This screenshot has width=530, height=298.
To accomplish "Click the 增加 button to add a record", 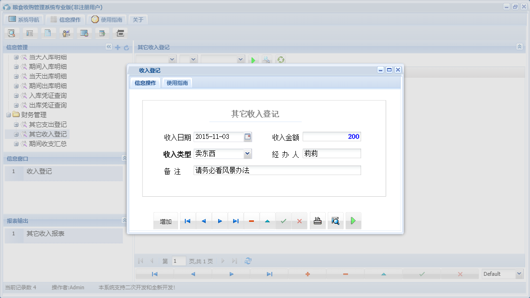I will pos(166,221).
